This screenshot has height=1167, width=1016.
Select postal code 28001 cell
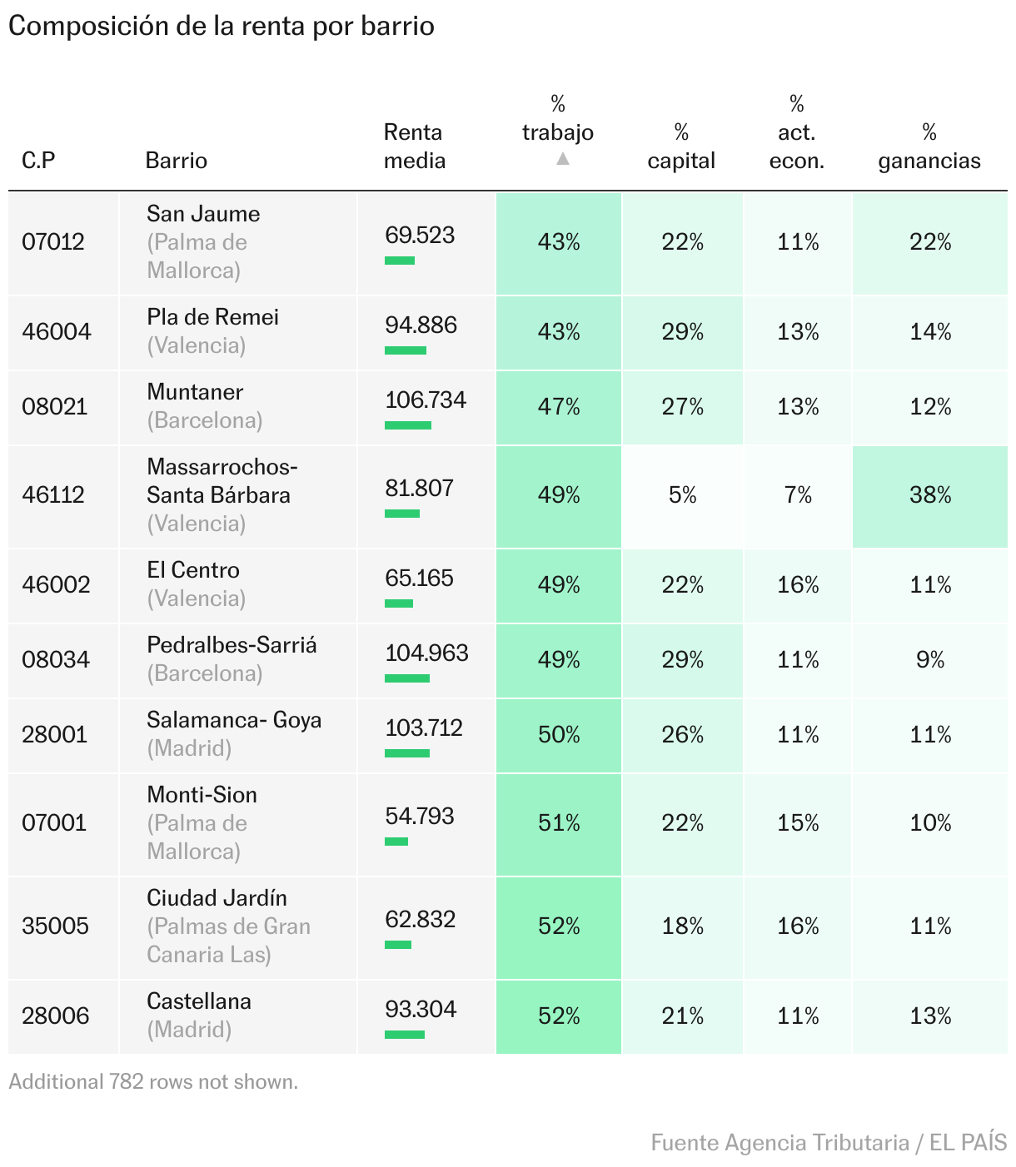pos(55,735)
